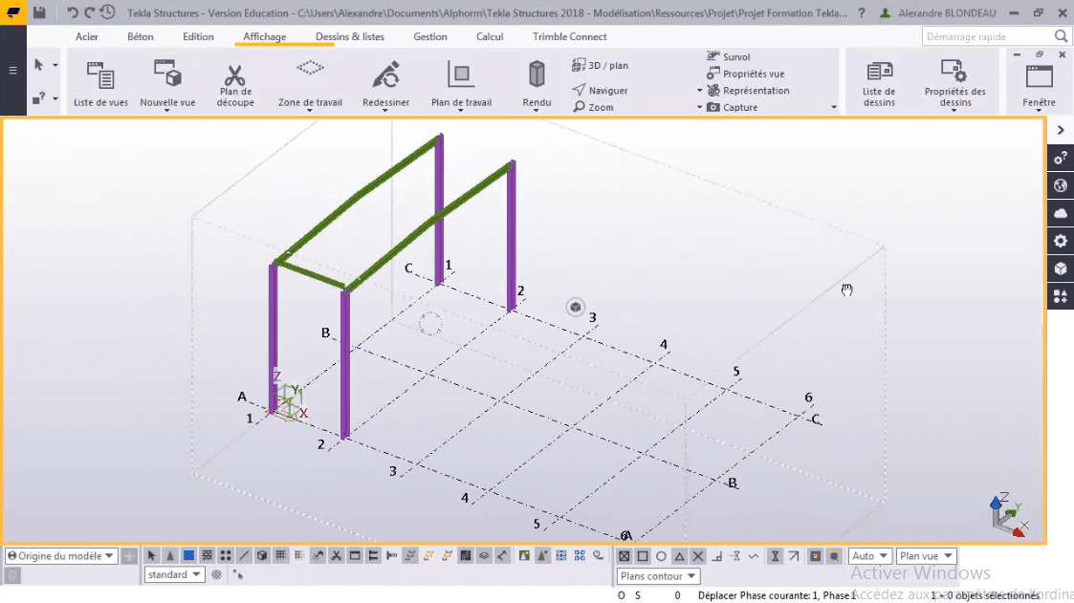Toggle Select construction lines slash switch
Screen dimensions: 1074x603
(244, 556)
